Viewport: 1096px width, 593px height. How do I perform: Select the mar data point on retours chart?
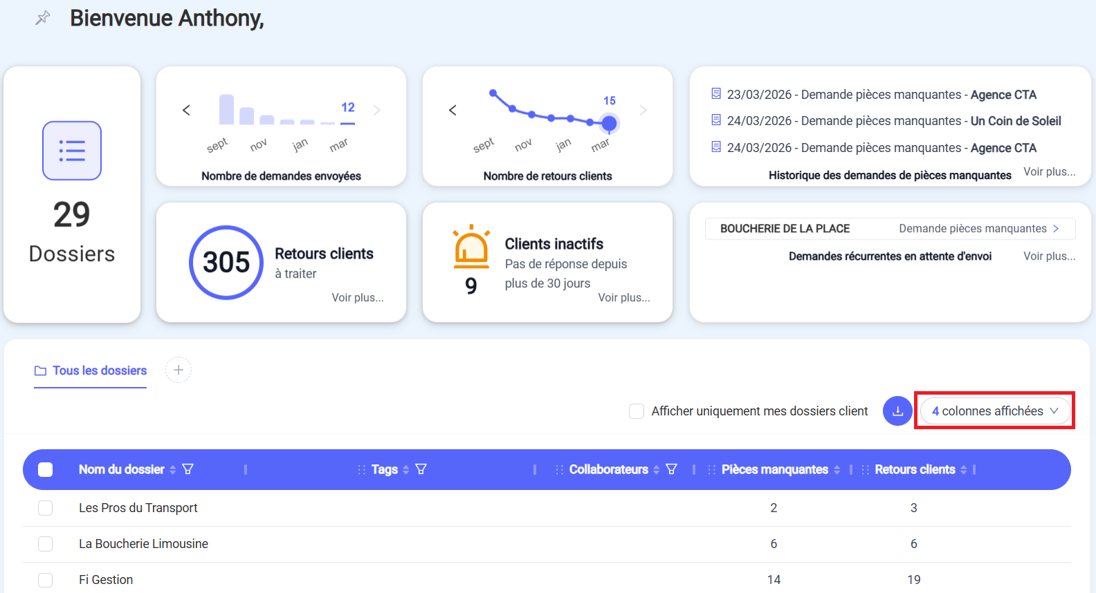609,124
